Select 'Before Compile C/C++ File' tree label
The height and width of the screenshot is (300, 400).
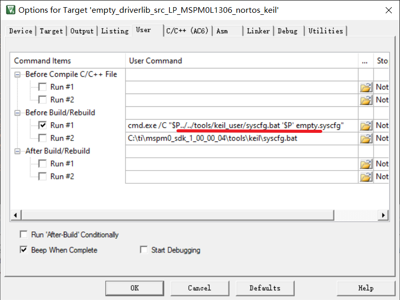point(71,75)
